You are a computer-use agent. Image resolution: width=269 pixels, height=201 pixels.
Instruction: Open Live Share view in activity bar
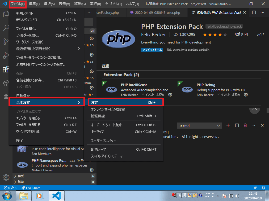tap(6, 83)
